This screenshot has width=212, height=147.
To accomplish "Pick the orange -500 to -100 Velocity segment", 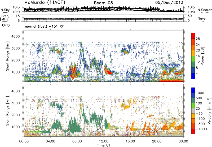I will coord(193,121).
